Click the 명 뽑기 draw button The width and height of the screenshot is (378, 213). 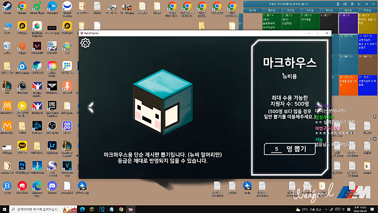click(290, 149)
